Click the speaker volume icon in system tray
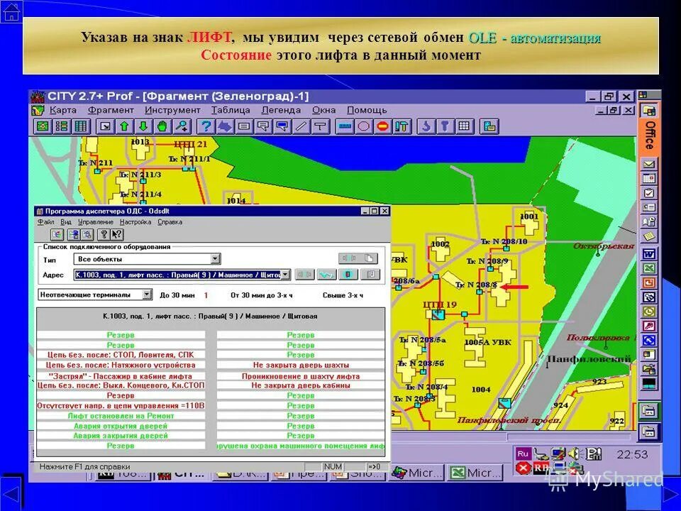Image resolution: width=681 pixels, height=511 pixels. [x=575, y=454]
